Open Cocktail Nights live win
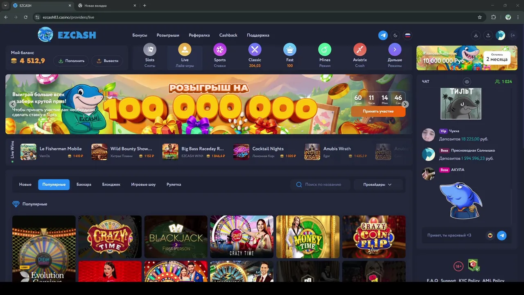The width and height of the screenshot is (524, 295). coord(265,152)
